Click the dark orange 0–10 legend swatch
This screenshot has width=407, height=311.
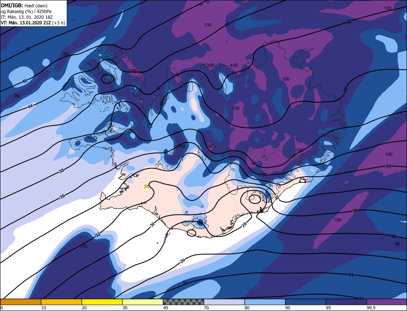pos(20,302)
